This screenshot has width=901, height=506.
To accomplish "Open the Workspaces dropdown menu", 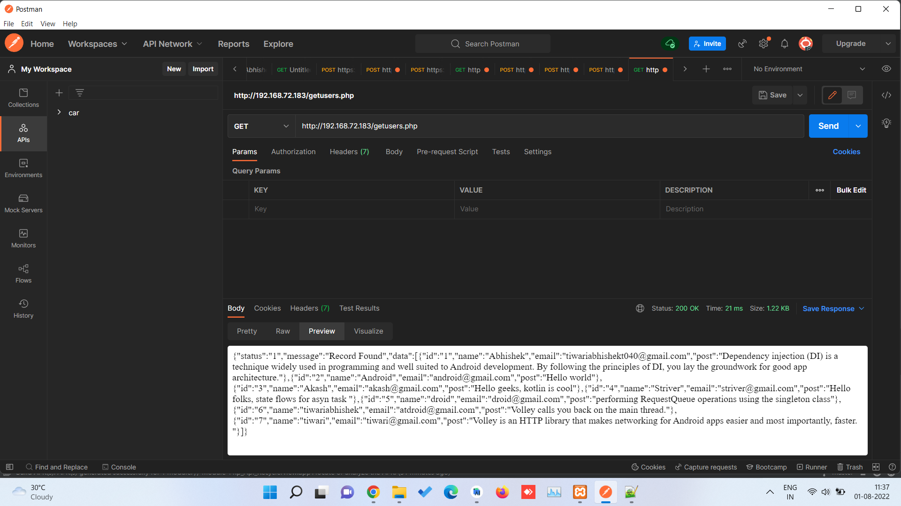I will click(98, 44).
